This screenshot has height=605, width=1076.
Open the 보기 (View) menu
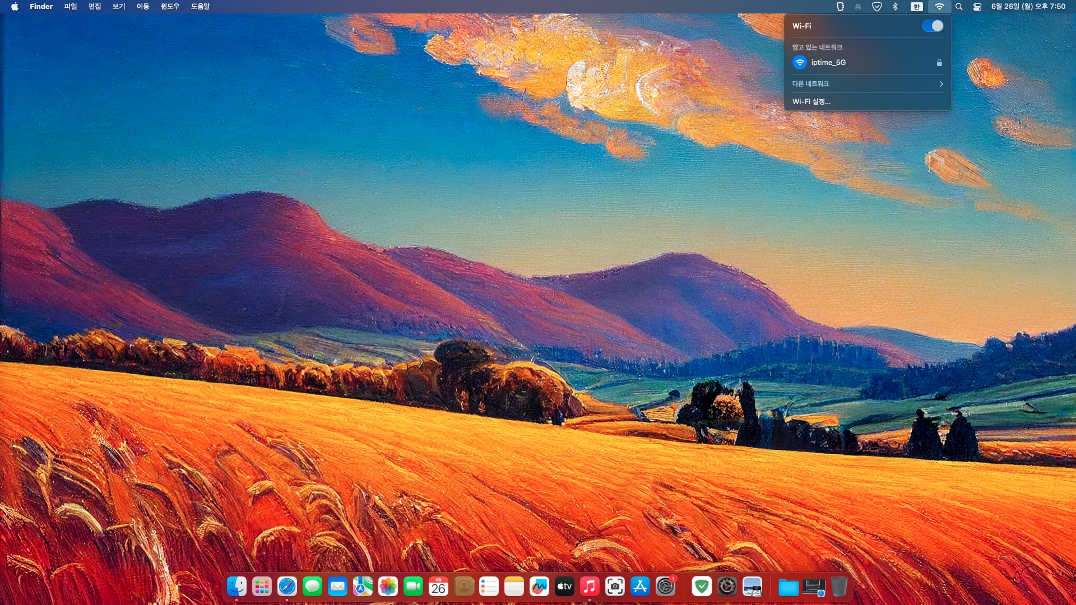pos(119,7)
